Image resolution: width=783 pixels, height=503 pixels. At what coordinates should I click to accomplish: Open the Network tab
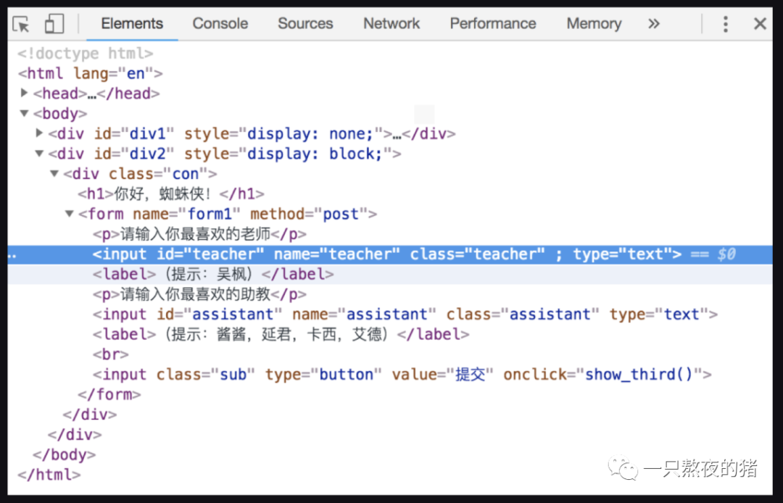click(391, 23)
